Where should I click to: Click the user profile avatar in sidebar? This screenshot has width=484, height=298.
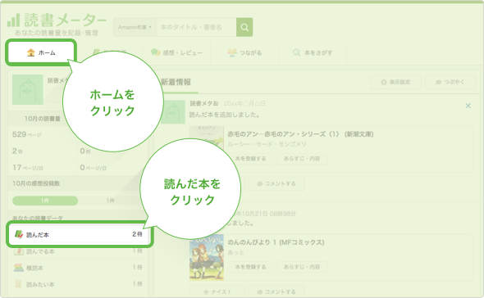[28, 89]
